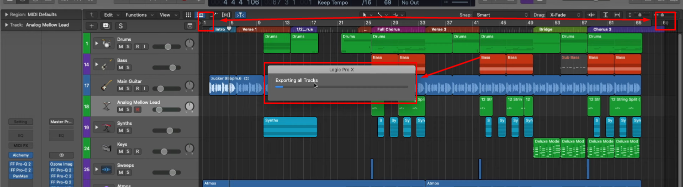
Task: Adjust the Drums track volume slider
Action: (167, 46)
